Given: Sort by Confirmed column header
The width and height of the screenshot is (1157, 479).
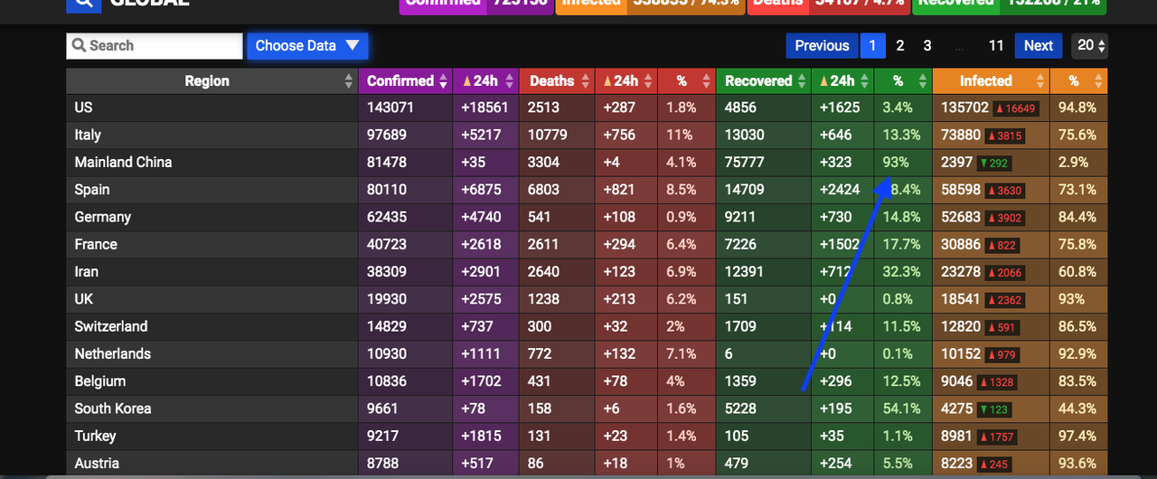Looking at the screenshot, I should point(406,81).
